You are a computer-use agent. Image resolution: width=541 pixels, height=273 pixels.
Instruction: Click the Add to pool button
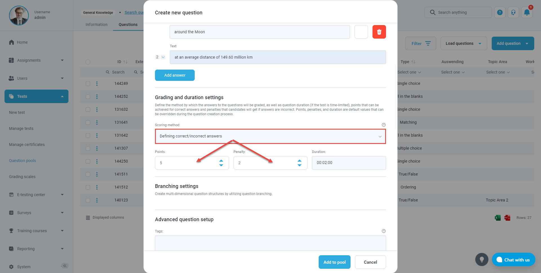[334, 262]
